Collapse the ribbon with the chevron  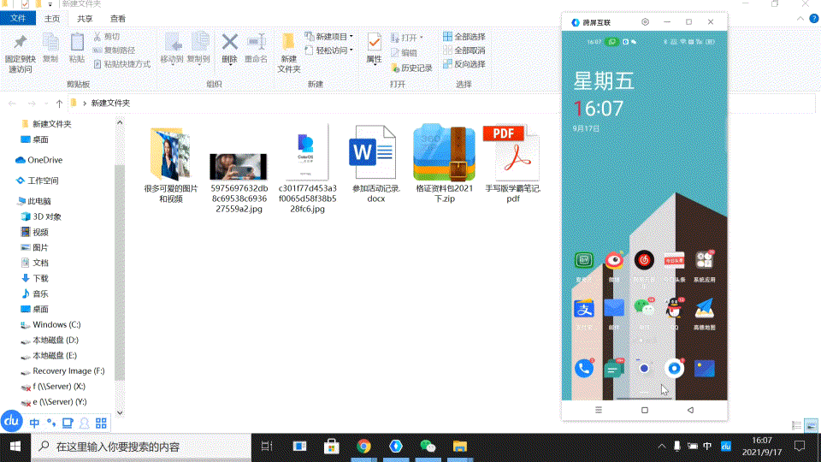coord(800,18)
